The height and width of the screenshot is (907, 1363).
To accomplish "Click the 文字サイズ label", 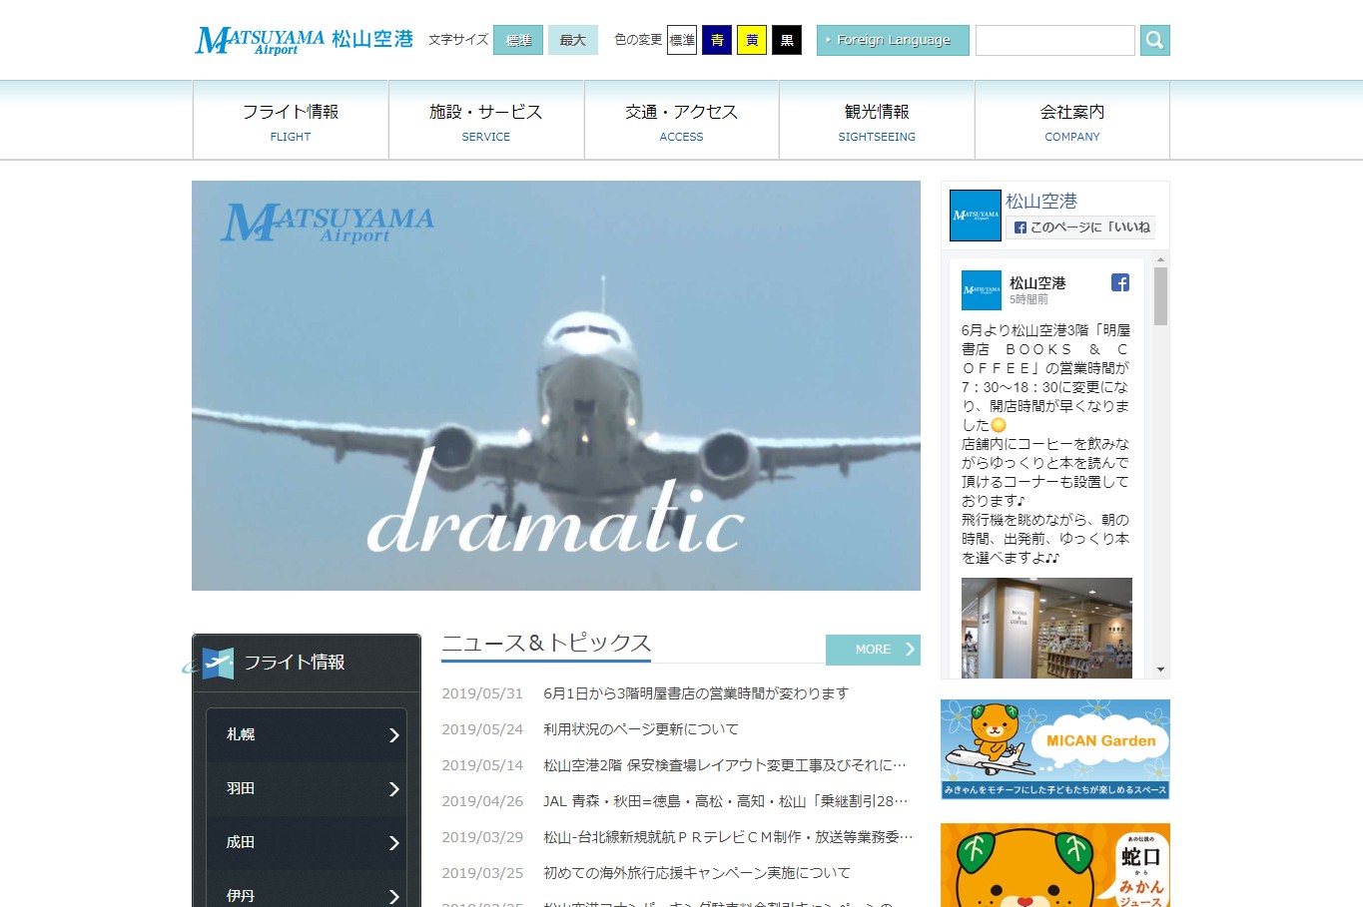I will tap(458, 40).
